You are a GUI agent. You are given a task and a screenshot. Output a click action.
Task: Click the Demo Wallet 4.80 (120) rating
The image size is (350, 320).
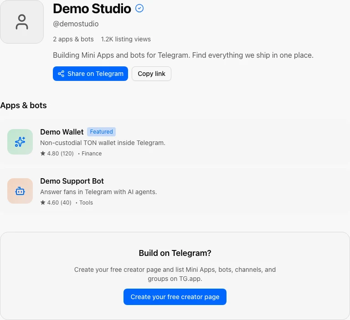click(x=57, y=154)
